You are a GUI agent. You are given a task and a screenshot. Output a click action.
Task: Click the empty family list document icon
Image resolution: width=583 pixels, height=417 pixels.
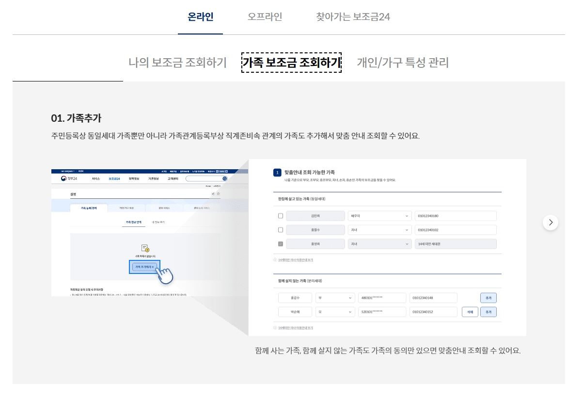144,248
